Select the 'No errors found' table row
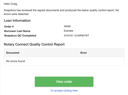128x95 pixels. tap(64, 61)
